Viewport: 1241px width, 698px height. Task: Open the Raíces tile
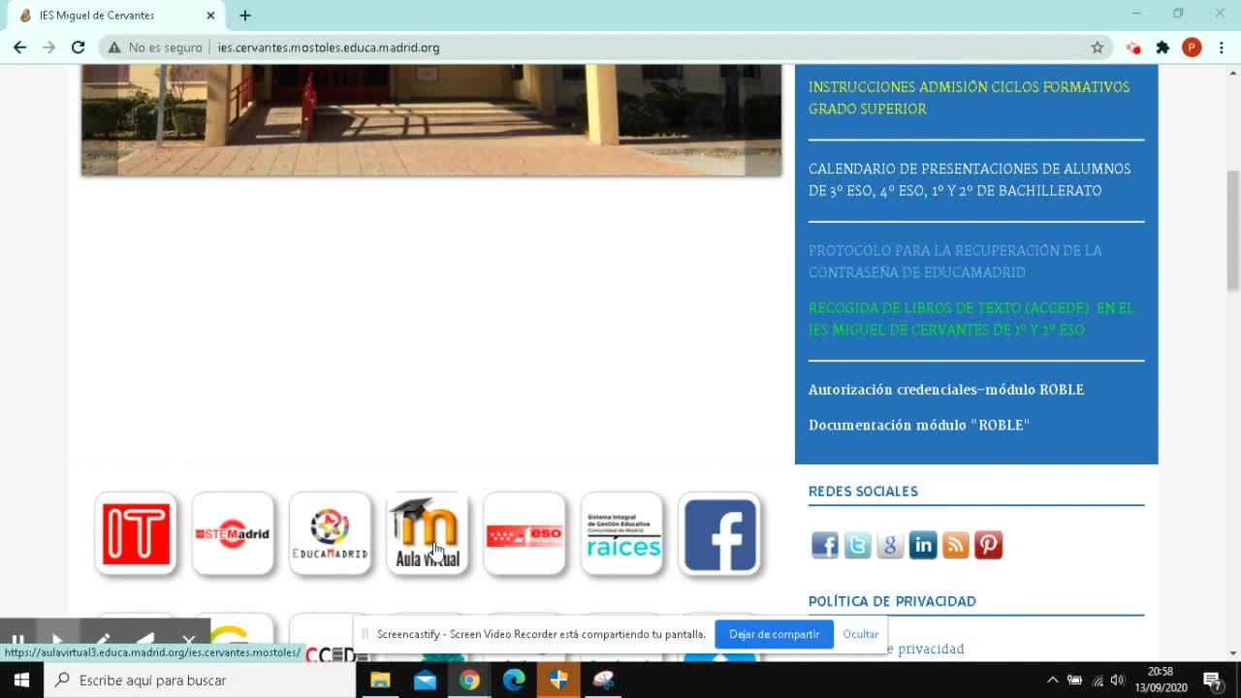coord(622,534)
